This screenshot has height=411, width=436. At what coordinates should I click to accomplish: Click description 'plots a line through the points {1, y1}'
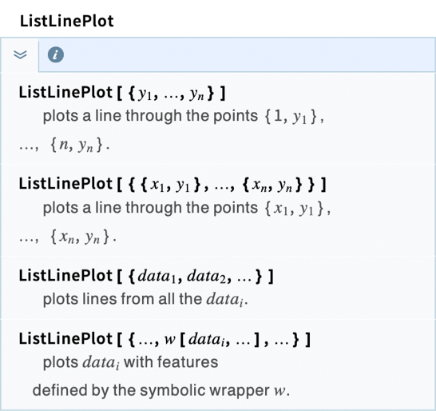point(183,116)
